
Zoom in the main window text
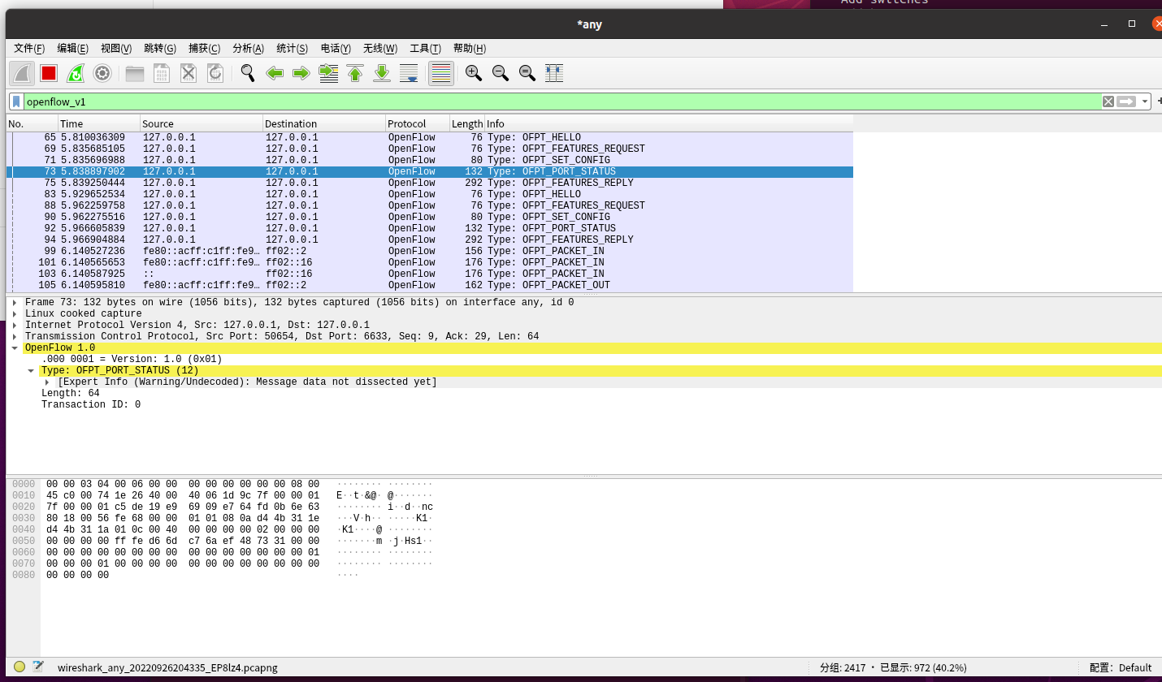[474, 73]
